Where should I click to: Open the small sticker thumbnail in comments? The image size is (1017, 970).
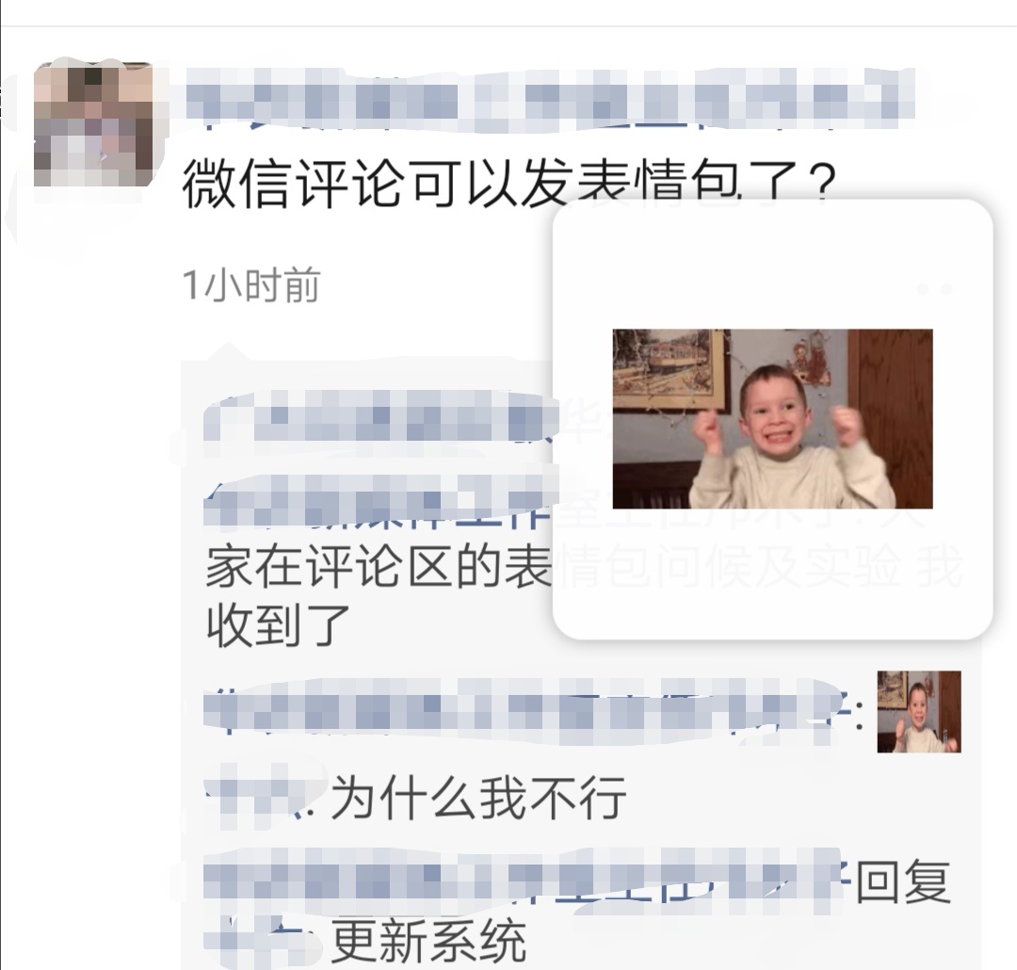pyautogui.click(x=919, y=712)
